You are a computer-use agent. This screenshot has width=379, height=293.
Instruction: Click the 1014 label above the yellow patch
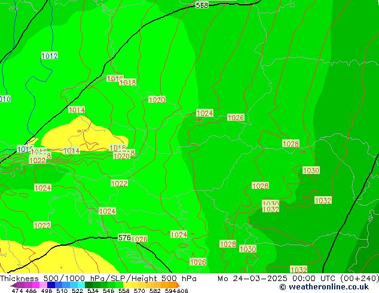77,110
